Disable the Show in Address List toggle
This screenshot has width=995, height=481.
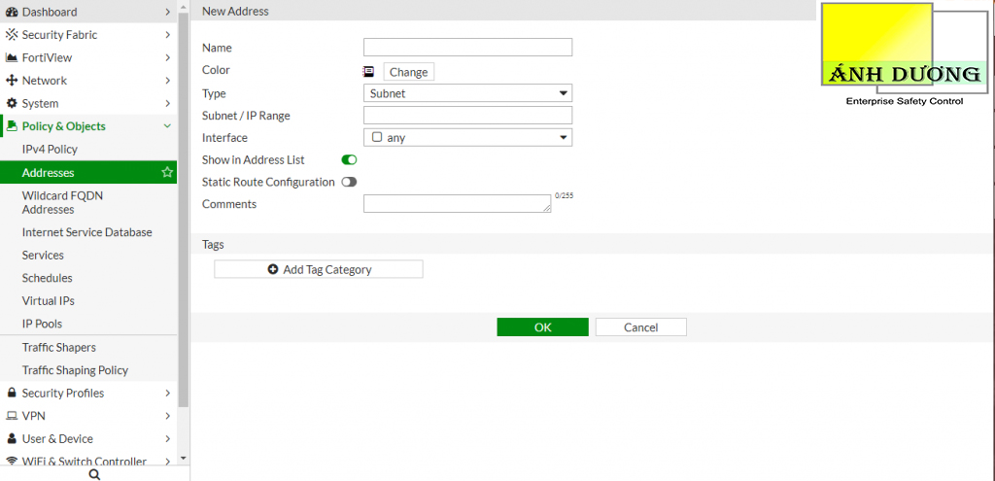pos(349,160)
